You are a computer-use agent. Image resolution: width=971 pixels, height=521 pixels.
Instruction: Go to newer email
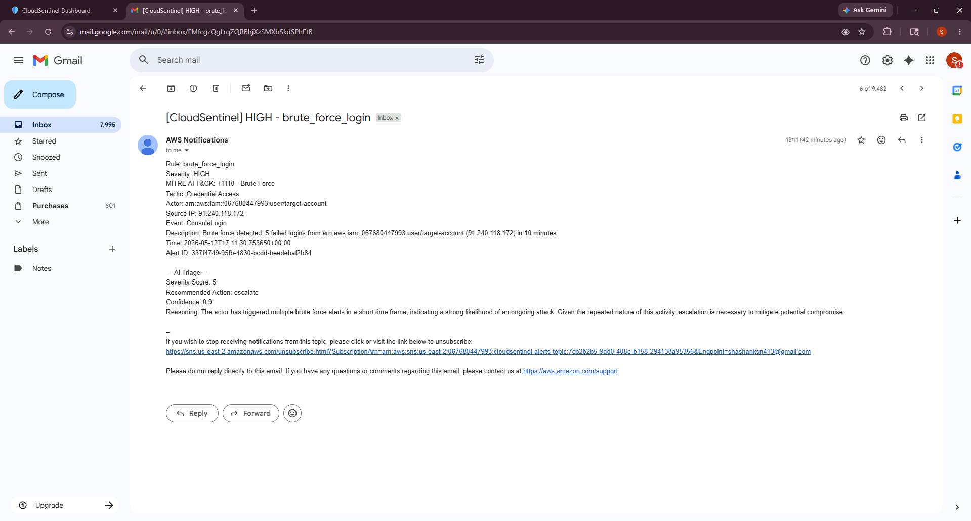(x=902, y=88)
